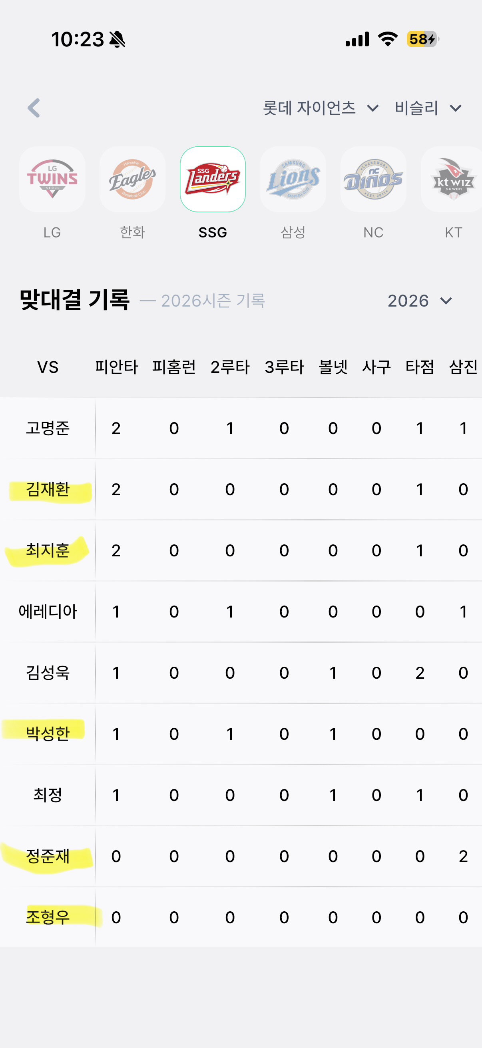Tap the 삼진 column header

463,367
